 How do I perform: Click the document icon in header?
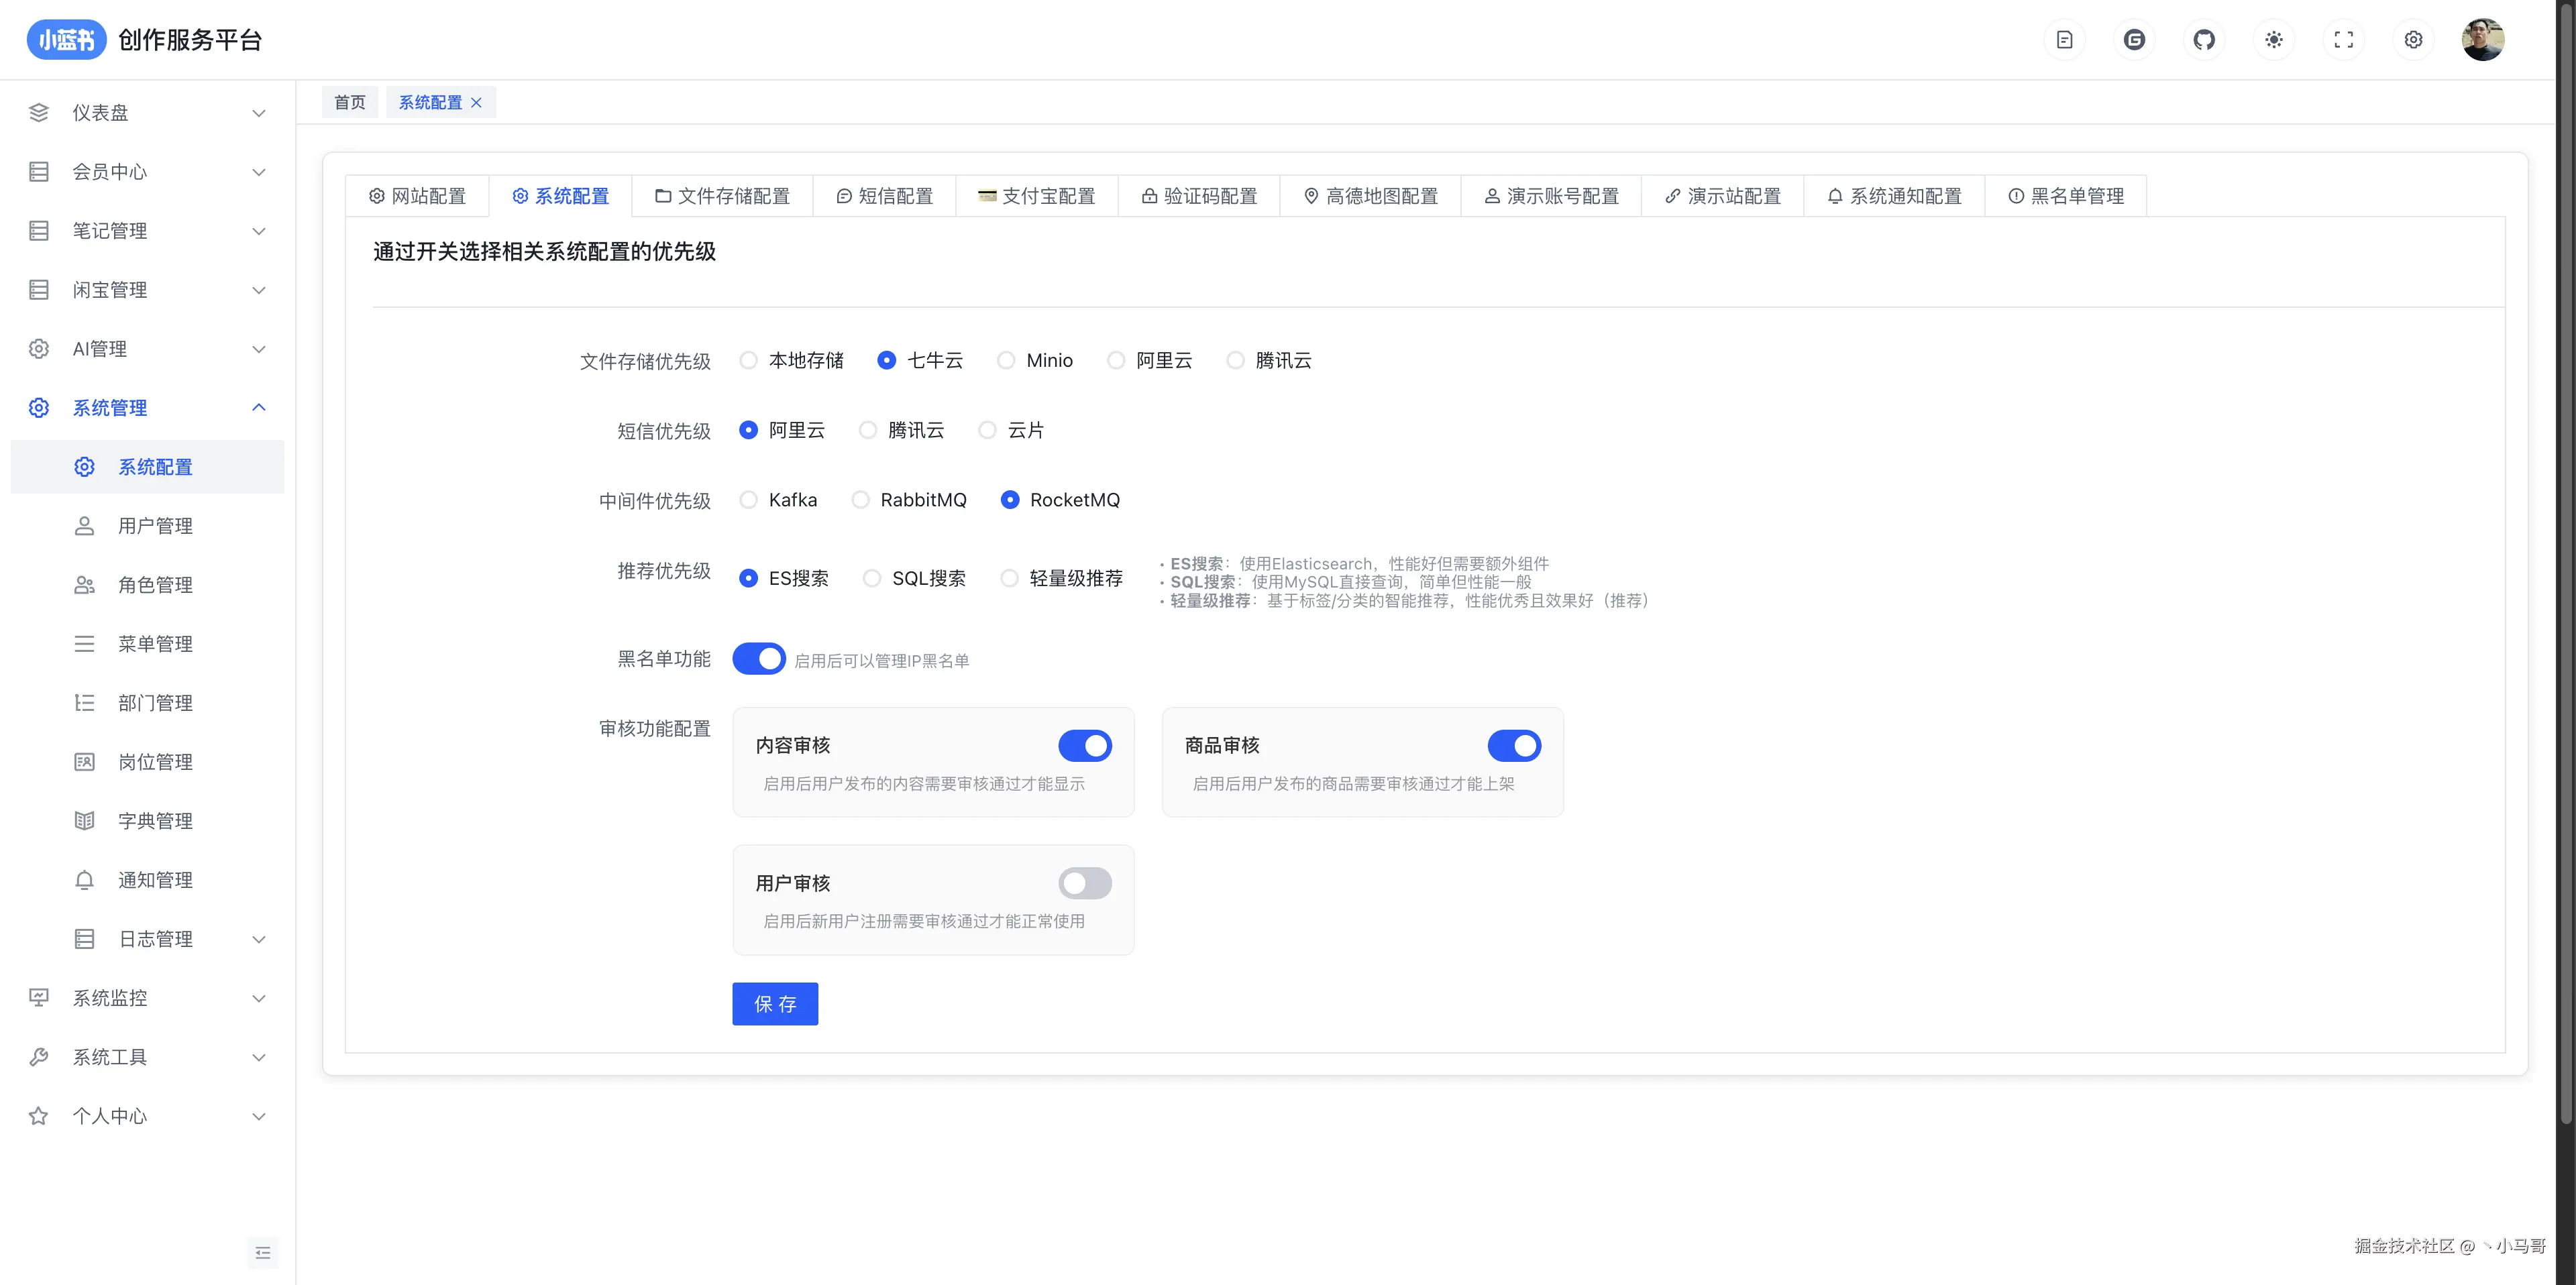pyautogui.click(x=2064, y=40)
